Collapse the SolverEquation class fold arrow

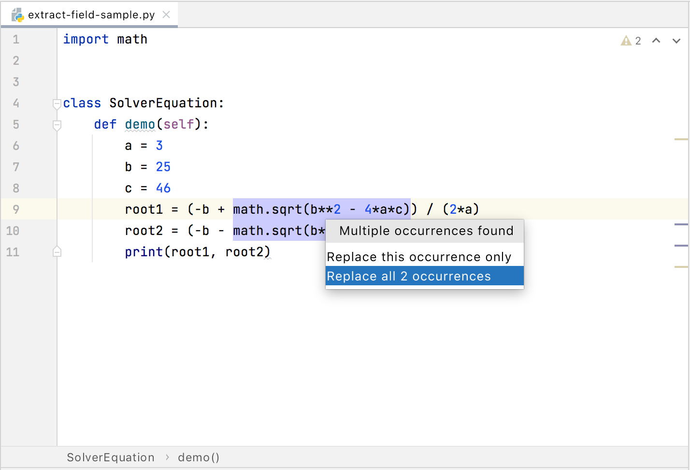point(57,103)
